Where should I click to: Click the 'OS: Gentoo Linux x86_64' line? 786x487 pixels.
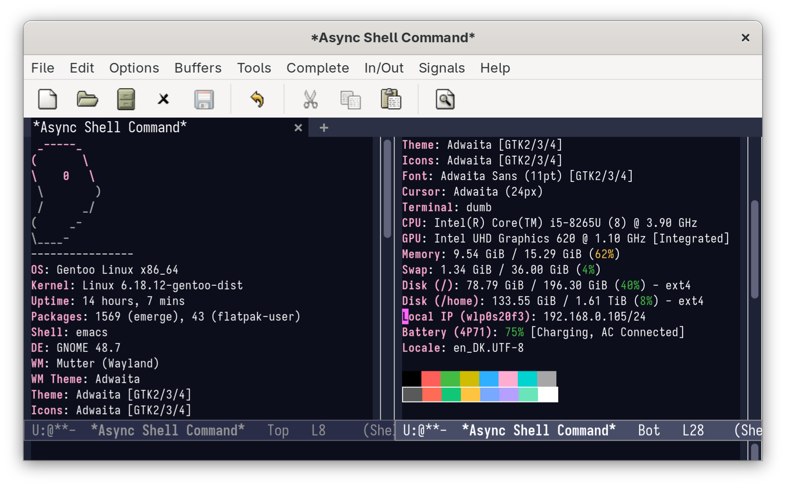point(105,270)
